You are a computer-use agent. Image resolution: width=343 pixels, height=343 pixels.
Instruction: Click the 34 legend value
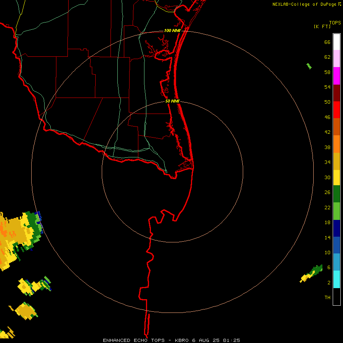(x=327, y=162)
